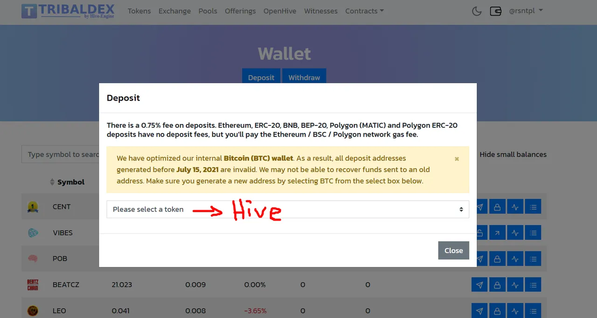This screenshot has width=597, height=318.
Task: Open LEO row market chart icon
Action: point(515,311)
